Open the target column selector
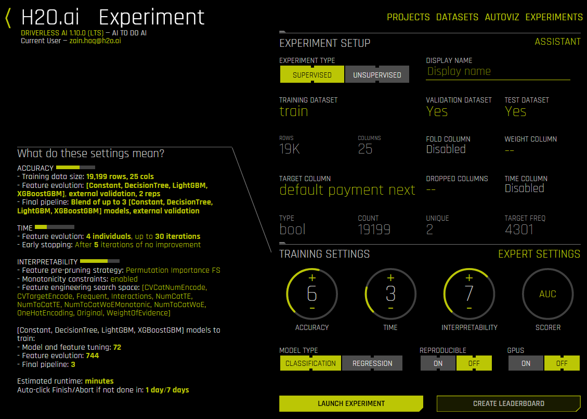Image resolution: width=587 pixels, height=419 pixels. tap(347, 189)
